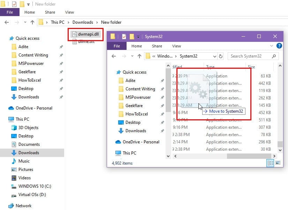The height and width of the screenshot is (210, 288).
Task: Open MSPoweruser in New folder window sidebar
Action: [x=31, y=63]
